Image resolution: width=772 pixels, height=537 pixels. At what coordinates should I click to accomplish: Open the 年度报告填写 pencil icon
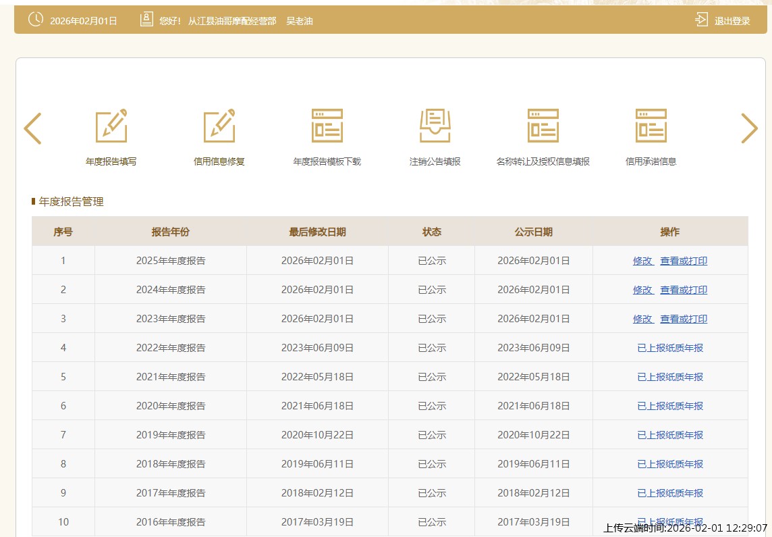(x=111, y=126)
